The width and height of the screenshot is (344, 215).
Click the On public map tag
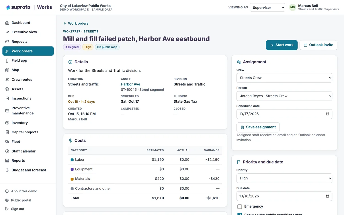[107, 47]
